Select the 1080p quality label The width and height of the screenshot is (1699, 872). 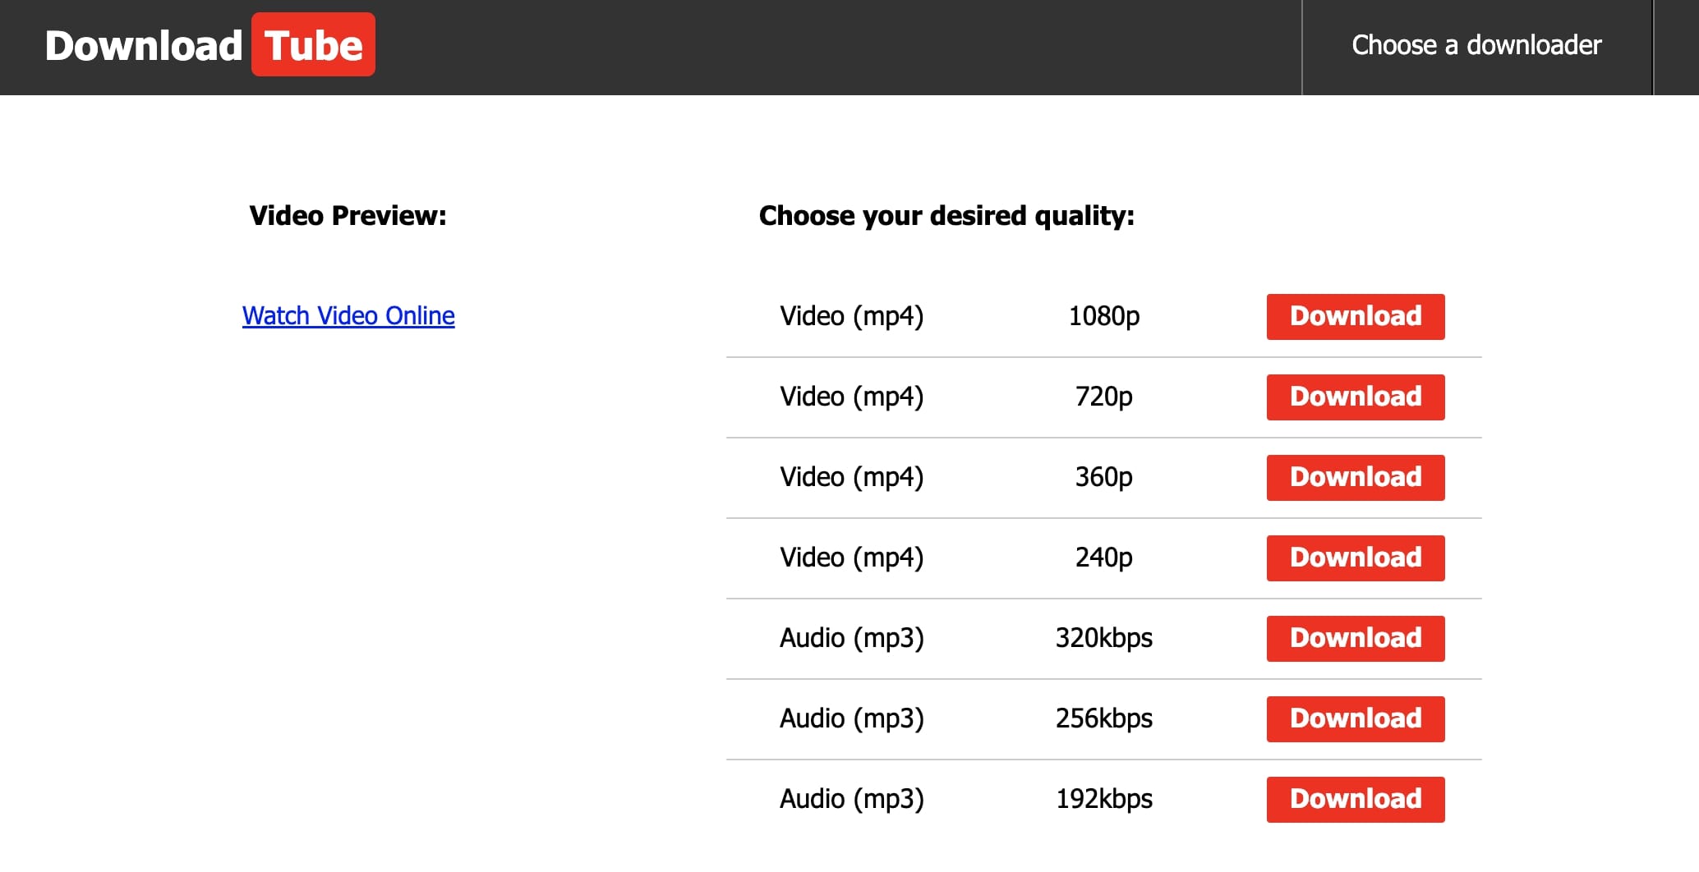pos(1103,316)
